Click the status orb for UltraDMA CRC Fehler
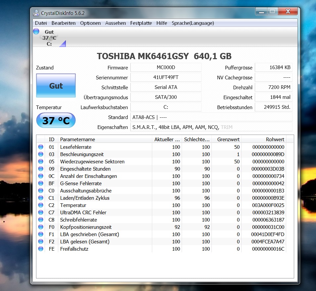 pyautogui.click(x=41, y=212)
